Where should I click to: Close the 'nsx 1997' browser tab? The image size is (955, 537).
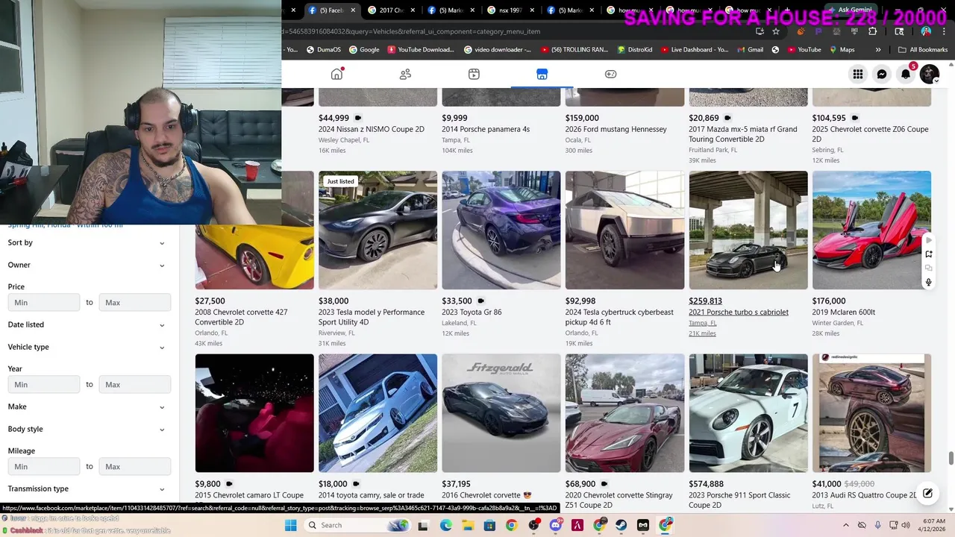(x=533, y=10)
